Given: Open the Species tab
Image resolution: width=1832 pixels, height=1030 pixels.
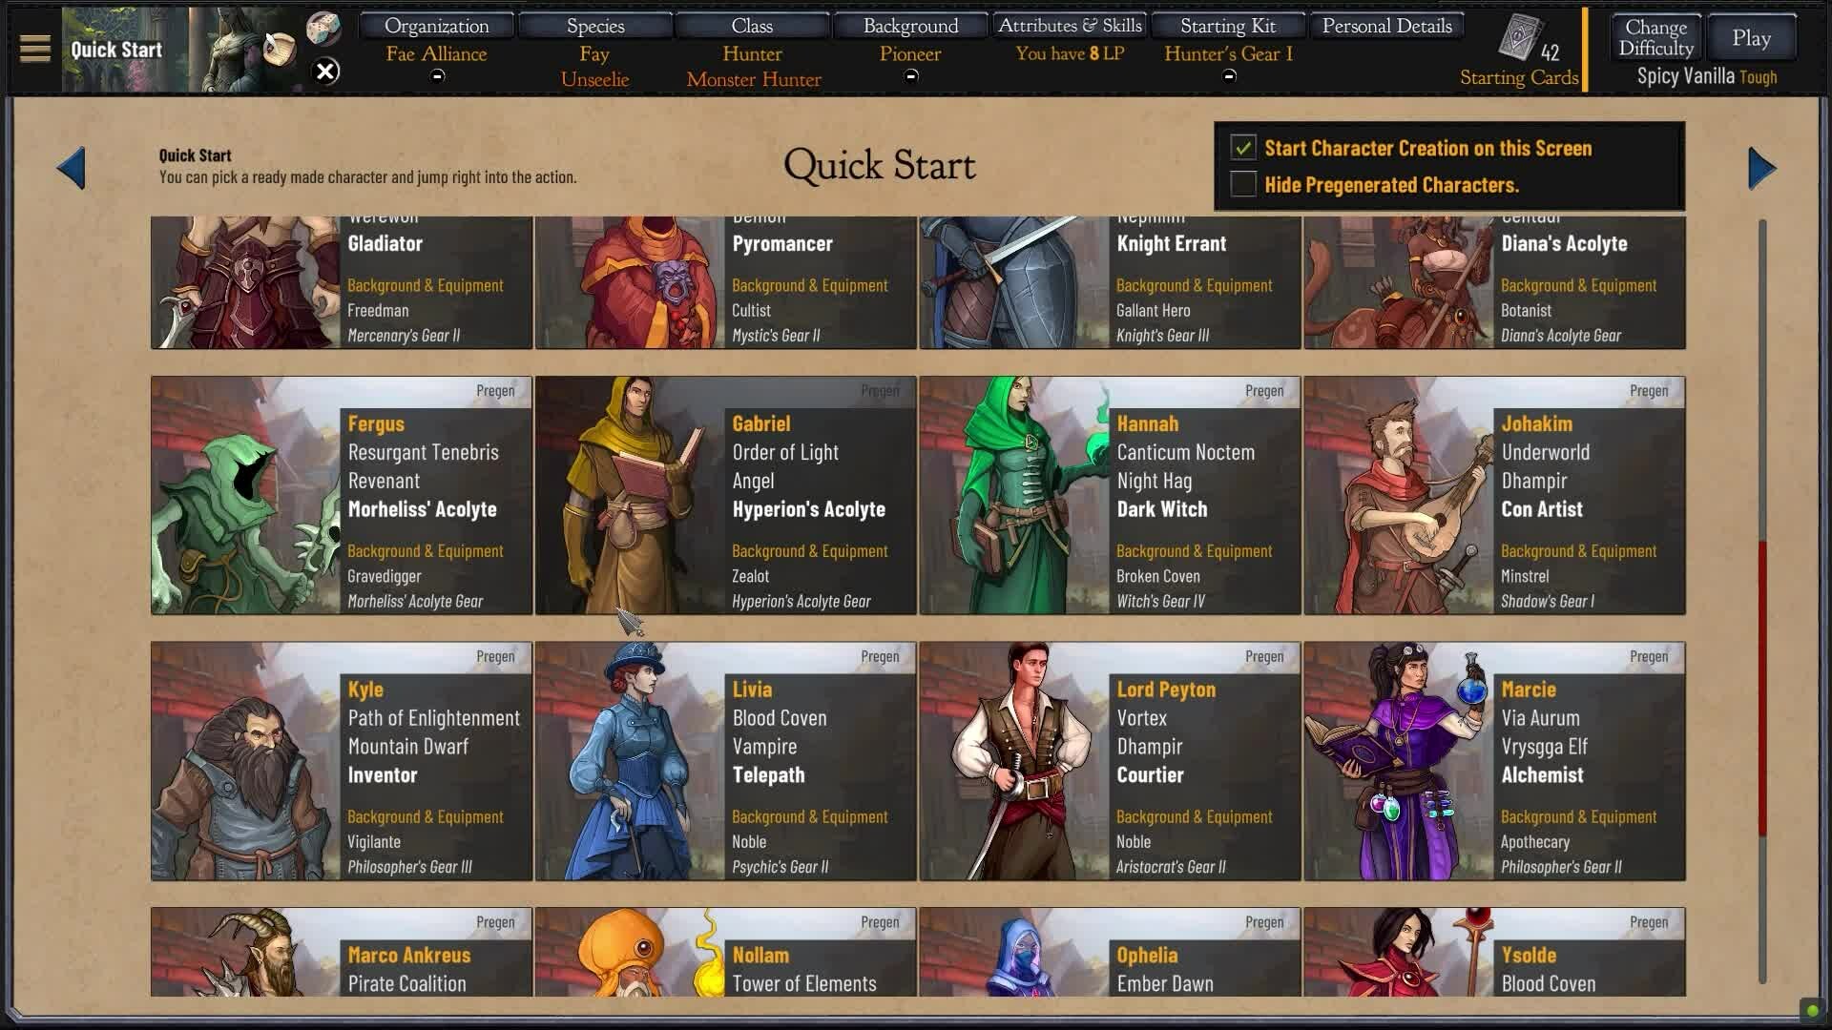Looking at the screenshot, I should (x=595, y=26).
